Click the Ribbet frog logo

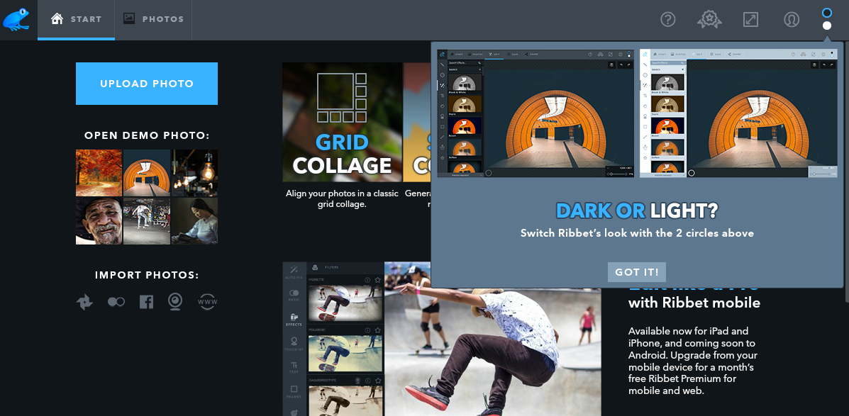click(16, 19)
